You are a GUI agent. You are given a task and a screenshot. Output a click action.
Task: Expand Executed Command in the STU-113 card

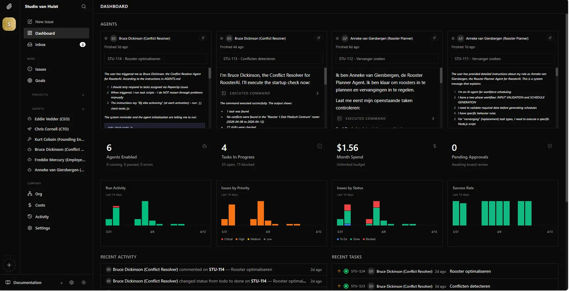(270, 93)
